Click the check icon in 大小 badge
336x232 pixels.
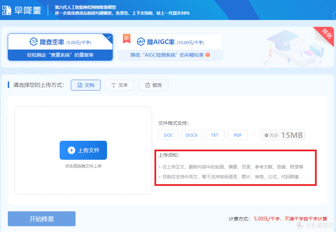pos(267,135)
